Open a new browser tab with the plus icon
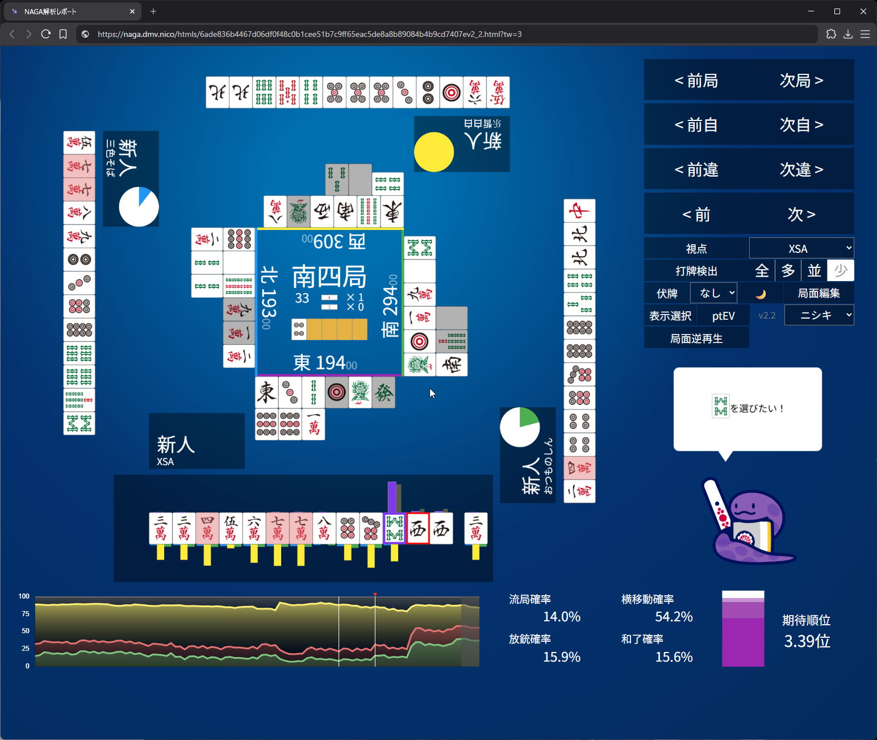 click(x=153, y=11)
